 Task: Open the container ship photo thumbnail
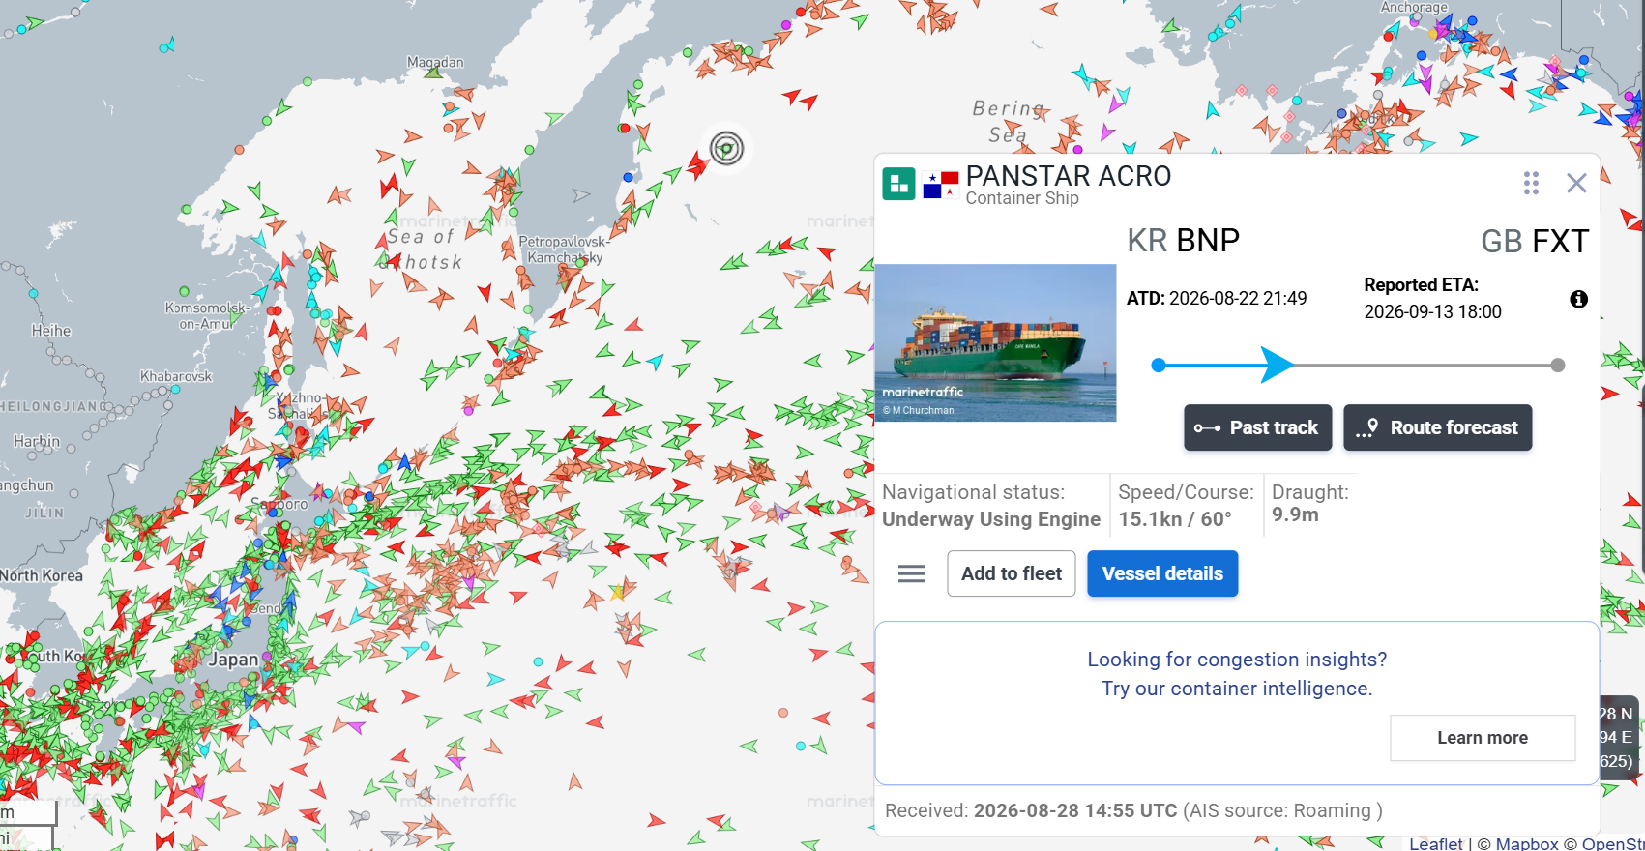[995, 342]
